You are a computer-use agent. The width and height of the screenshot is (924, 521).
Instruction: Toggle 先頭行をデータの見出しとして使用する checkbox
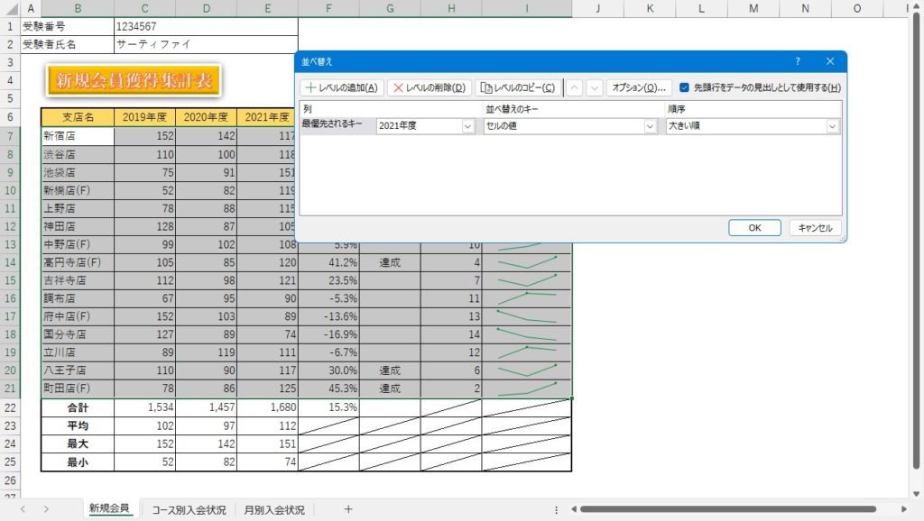684,87
